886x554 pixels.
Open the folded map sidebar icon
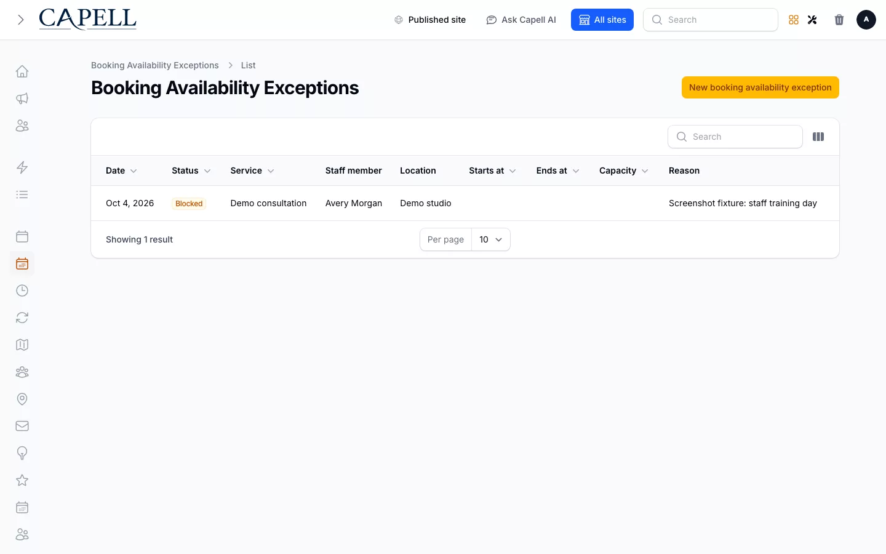(x=22, y=345)
